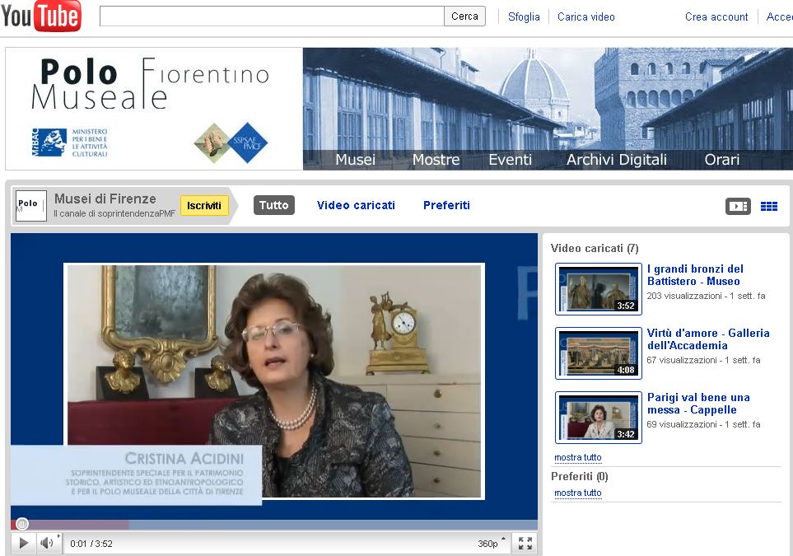Select the Video caricati tab
Screen dimensions: 793x556
click(x=356, y=205)
